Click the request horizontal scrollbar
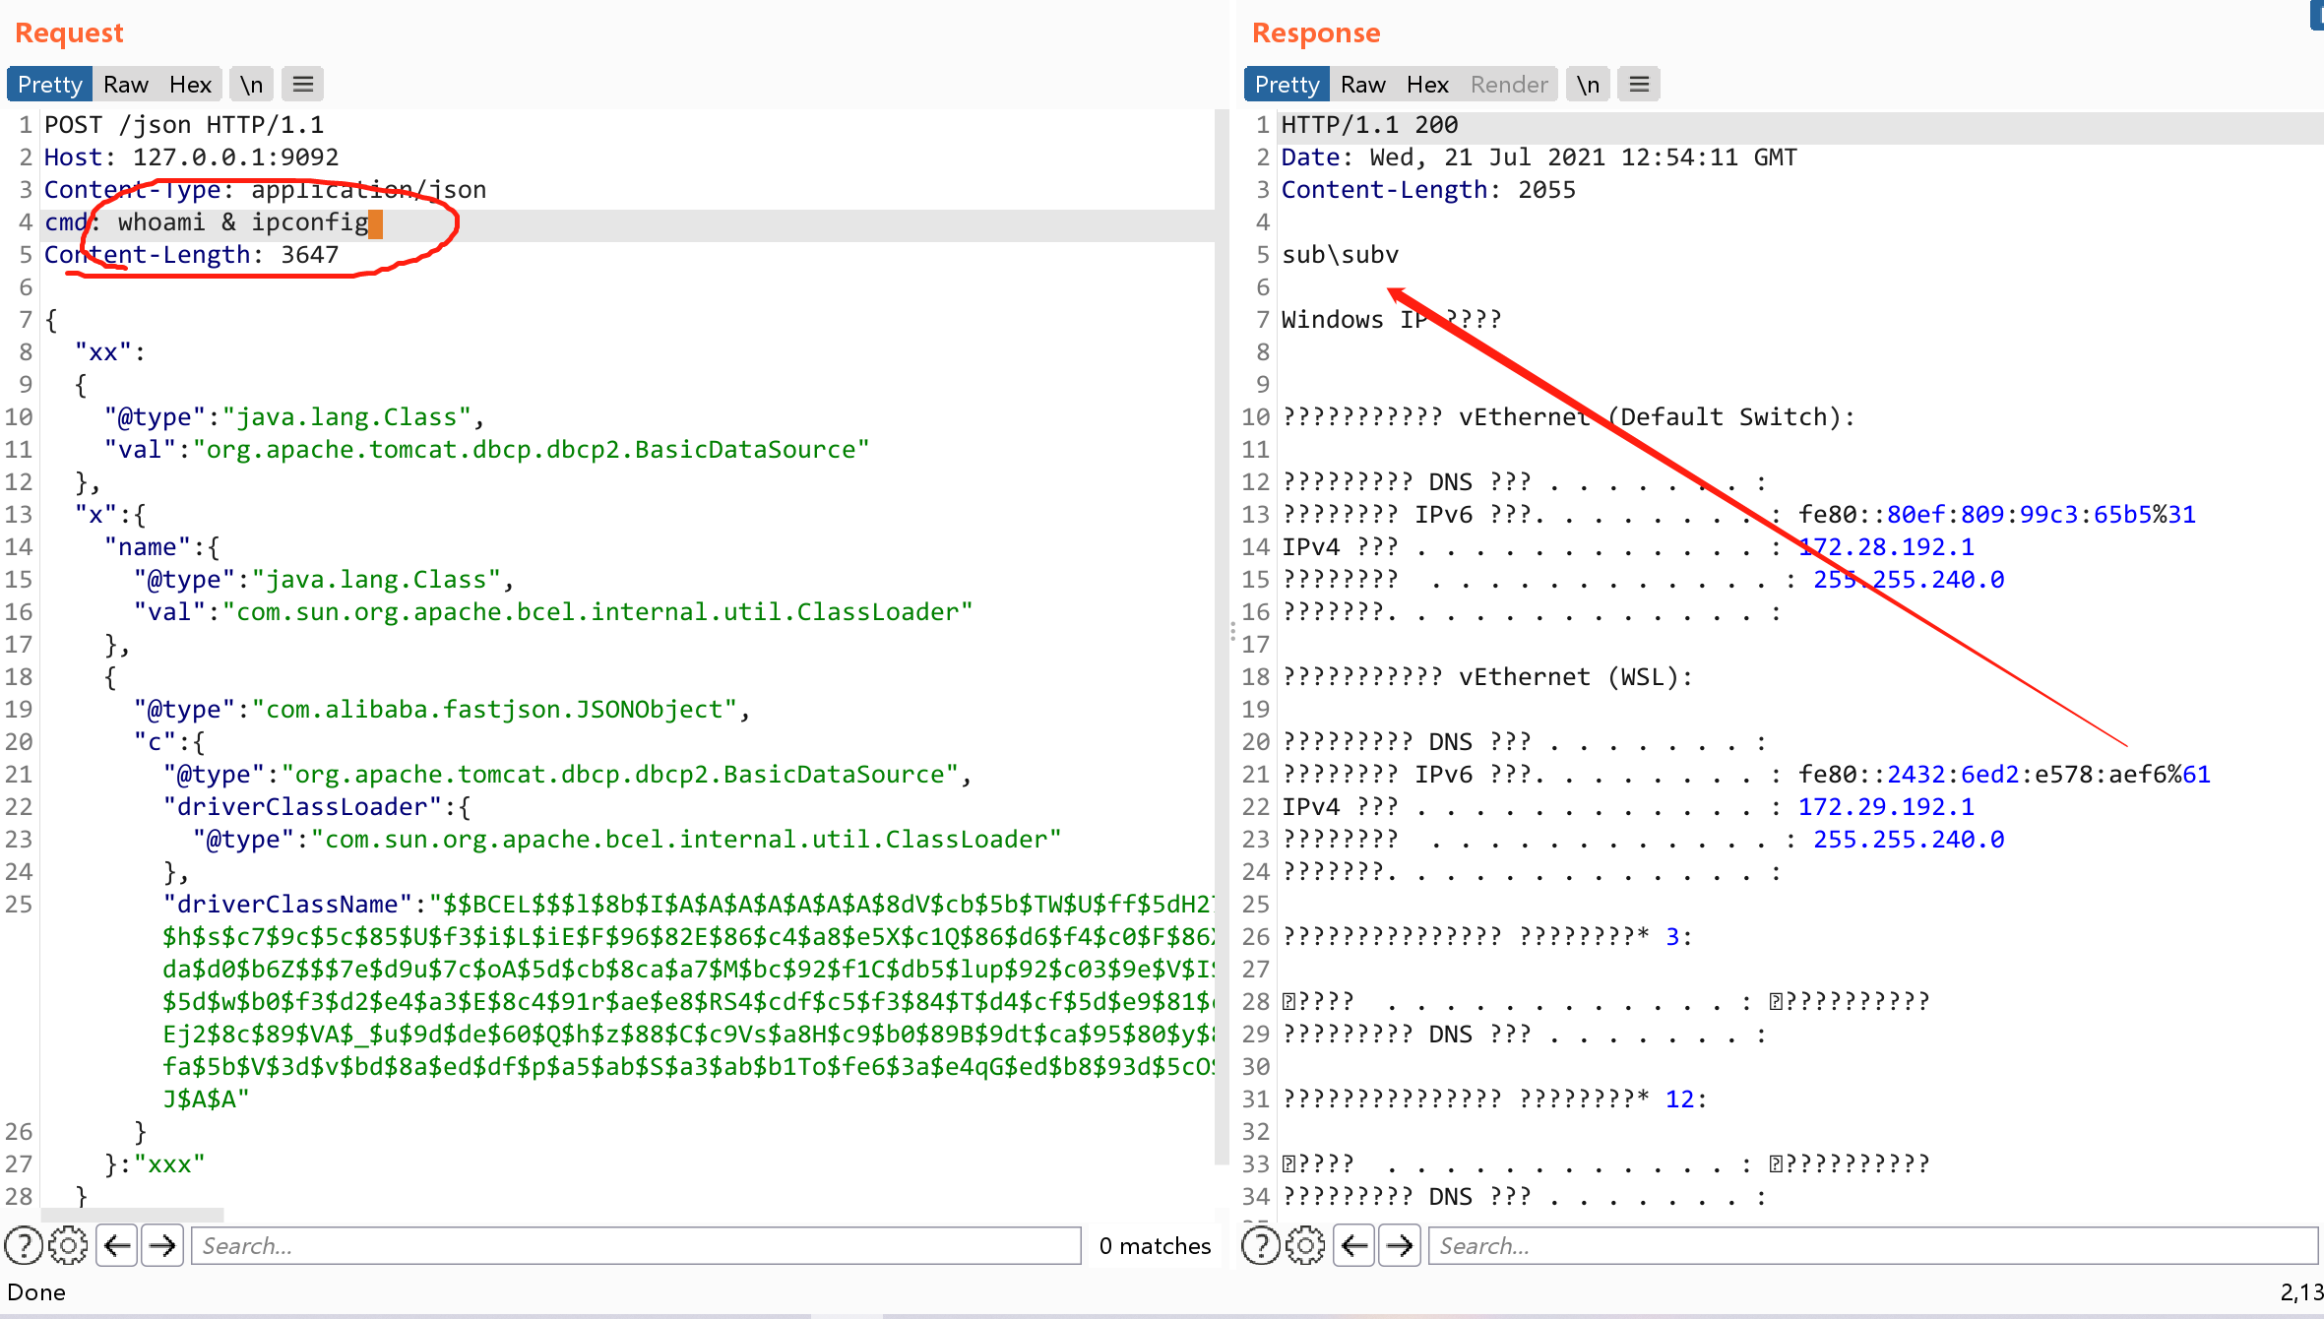 point(133,1215)
